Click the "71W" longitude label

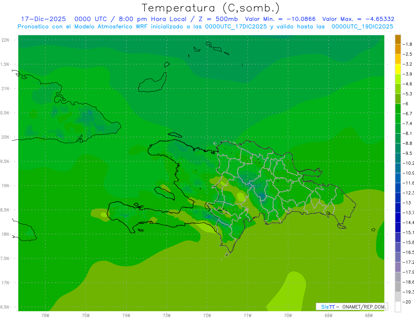pyautogui.click(x=248, y=316)
